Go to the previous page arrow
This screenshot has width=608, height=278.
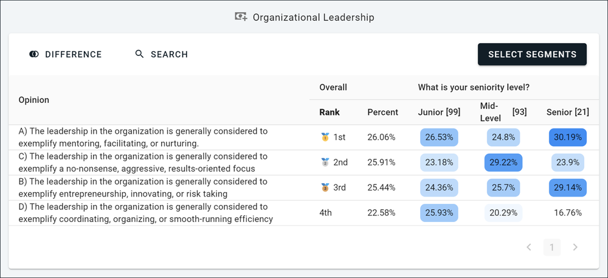tap(529, 247)
